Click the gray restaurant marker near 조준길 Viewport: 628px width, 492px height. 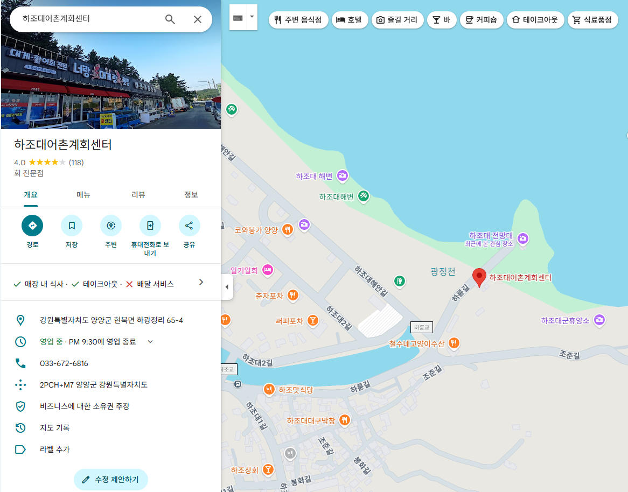pyautogui.click(x=290, y=454)
